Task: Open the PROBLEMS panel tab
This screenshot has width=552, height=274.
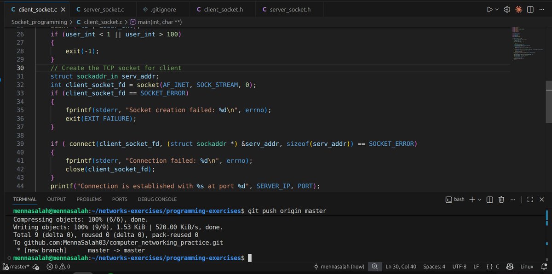Action: coord(89,199)
